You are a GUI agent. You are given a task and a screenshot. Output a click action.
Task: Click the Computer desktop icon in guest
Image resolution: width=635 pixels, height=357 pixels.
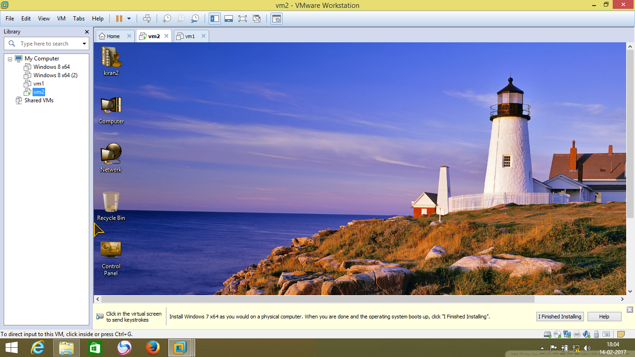point(111,110)
